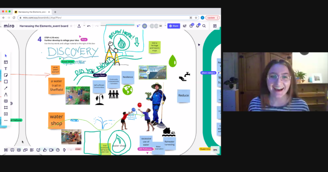Screen dimensions: 328x172
Task: Export the board with the upload arrow icon
Action: click(x=79, y=26)
